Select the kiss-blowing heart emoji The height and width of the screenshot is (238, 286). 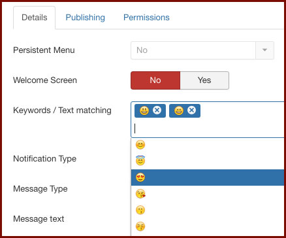point(208,194)
